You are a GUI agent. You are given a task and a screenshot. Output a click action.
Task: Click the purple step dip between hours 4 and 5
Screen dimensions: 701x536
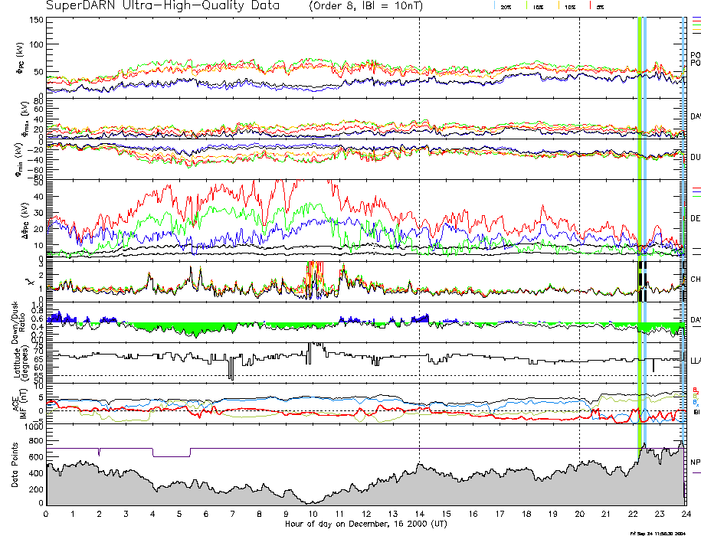172,456
